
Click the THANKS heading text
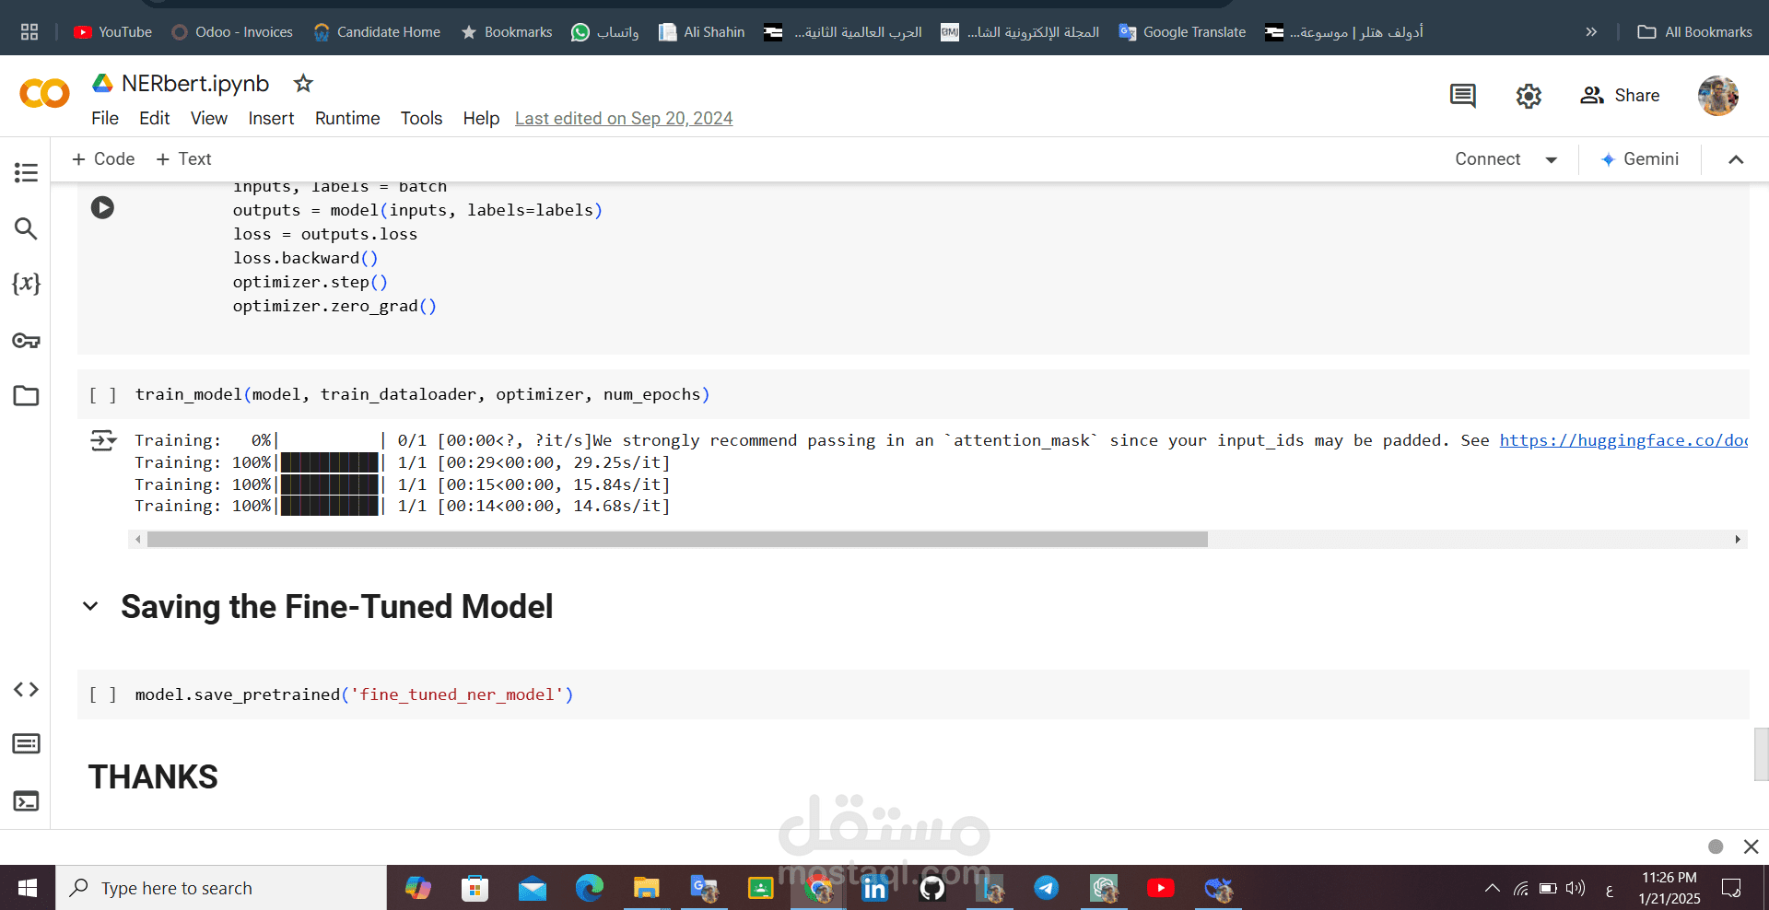(x=153, y=777)
